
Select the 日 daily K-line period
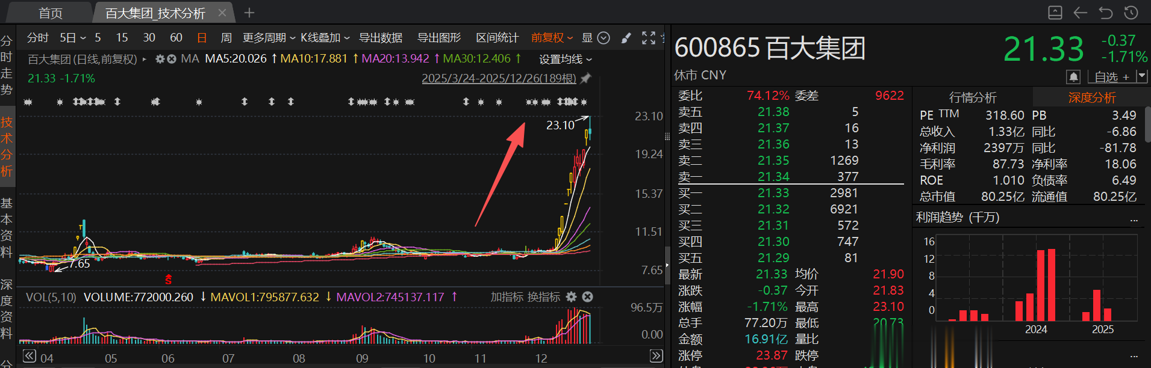pyautogui.click(x=202, y=38)
